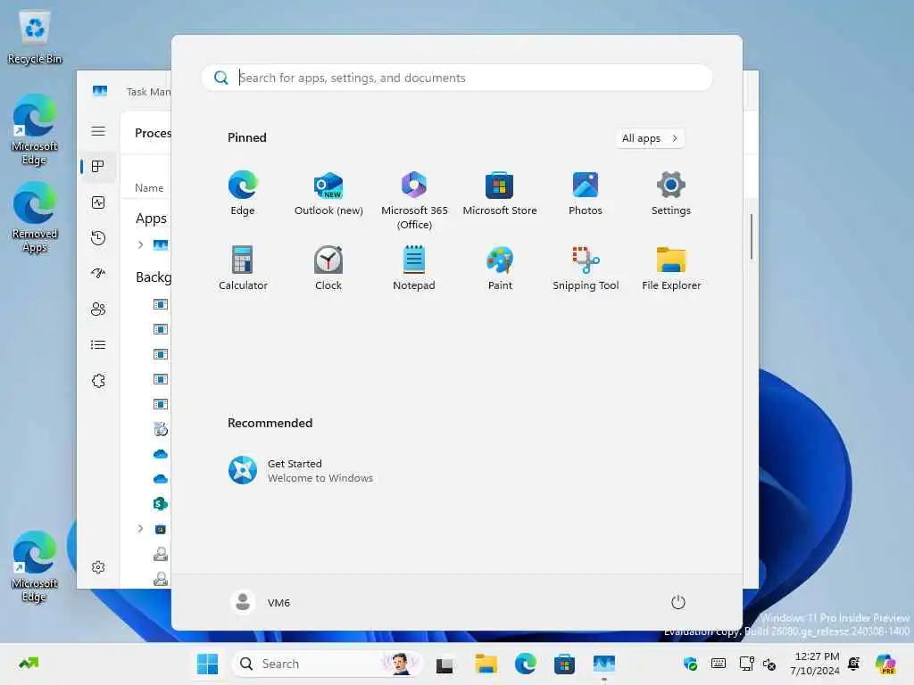Open Microsoft 365 (Office) app
This screenshot has height=685, width=914.
[x=414, y=201]
